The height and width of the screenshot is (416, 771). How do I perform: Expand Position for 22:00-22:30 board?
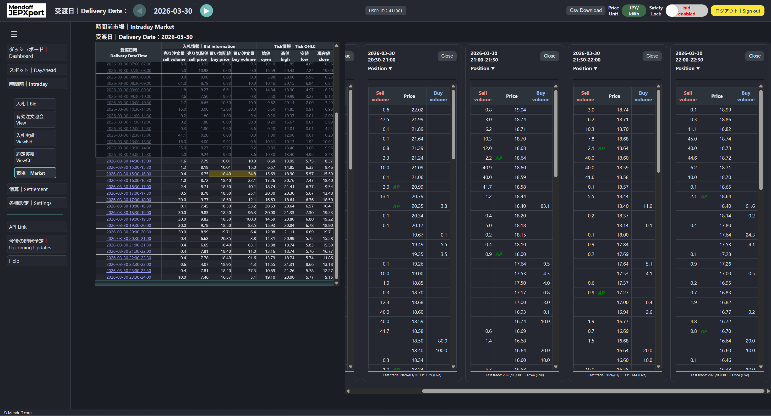pos(687,69)
